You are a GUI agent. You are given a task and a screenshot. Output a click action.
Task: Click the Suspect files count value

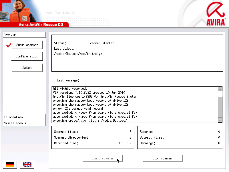(x=219, y=137)
